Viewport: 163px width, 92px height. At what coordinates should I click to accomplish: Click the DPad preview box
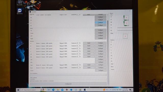pyautogui.click(x=125, y=36)
